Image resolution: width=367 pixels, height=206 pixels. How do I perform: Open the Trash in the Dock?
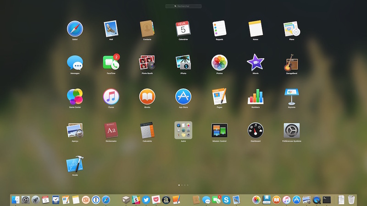(351, 200)
